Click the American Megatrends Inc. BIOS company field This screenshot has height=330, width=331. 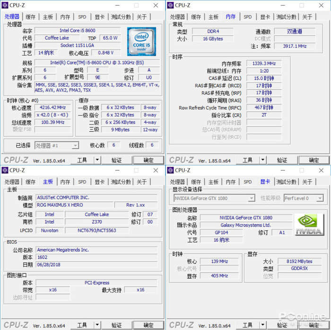coord(96,250)
